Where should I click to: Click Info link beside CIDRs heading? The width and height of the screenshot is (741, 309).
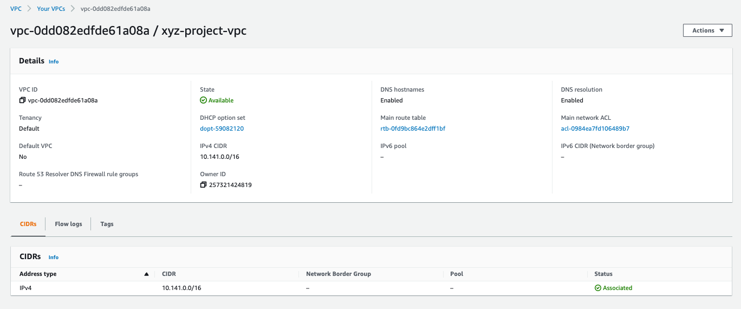54,257
